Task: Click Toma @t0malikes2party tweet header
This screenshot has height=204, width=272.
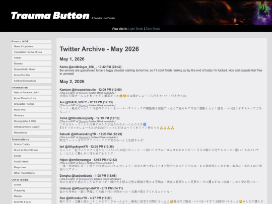Action: pyautogui.click(x=90, y=118)
